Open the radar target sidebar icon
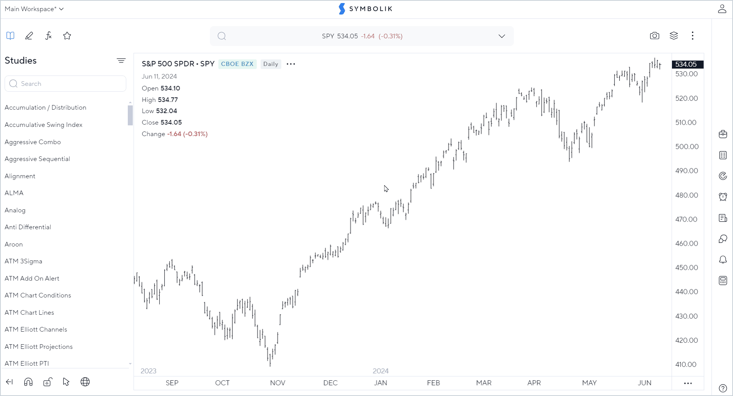This screenshot has width=733, height=396. tap(723, 176)
